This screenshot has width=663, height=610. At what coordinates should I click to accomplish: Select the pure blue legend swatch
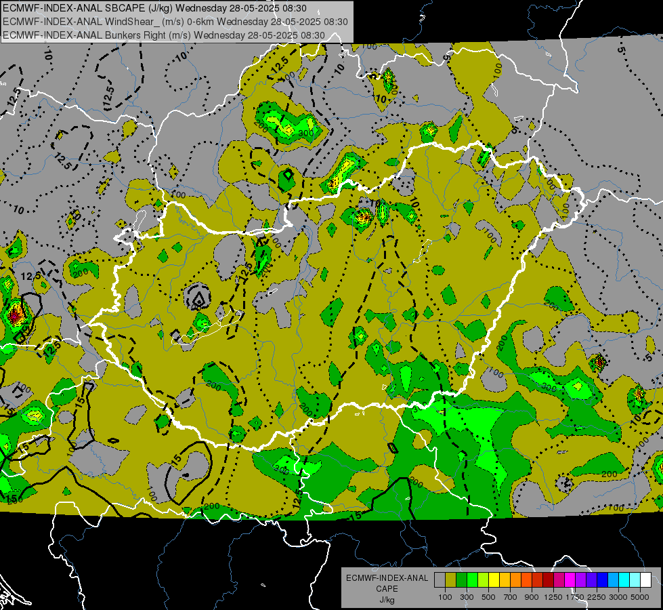click(x=603, y=579)
